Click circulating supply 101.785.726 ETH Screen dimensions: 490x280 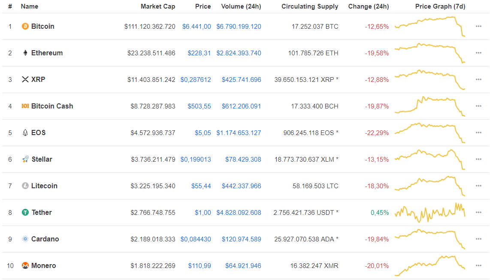[313, 53]
